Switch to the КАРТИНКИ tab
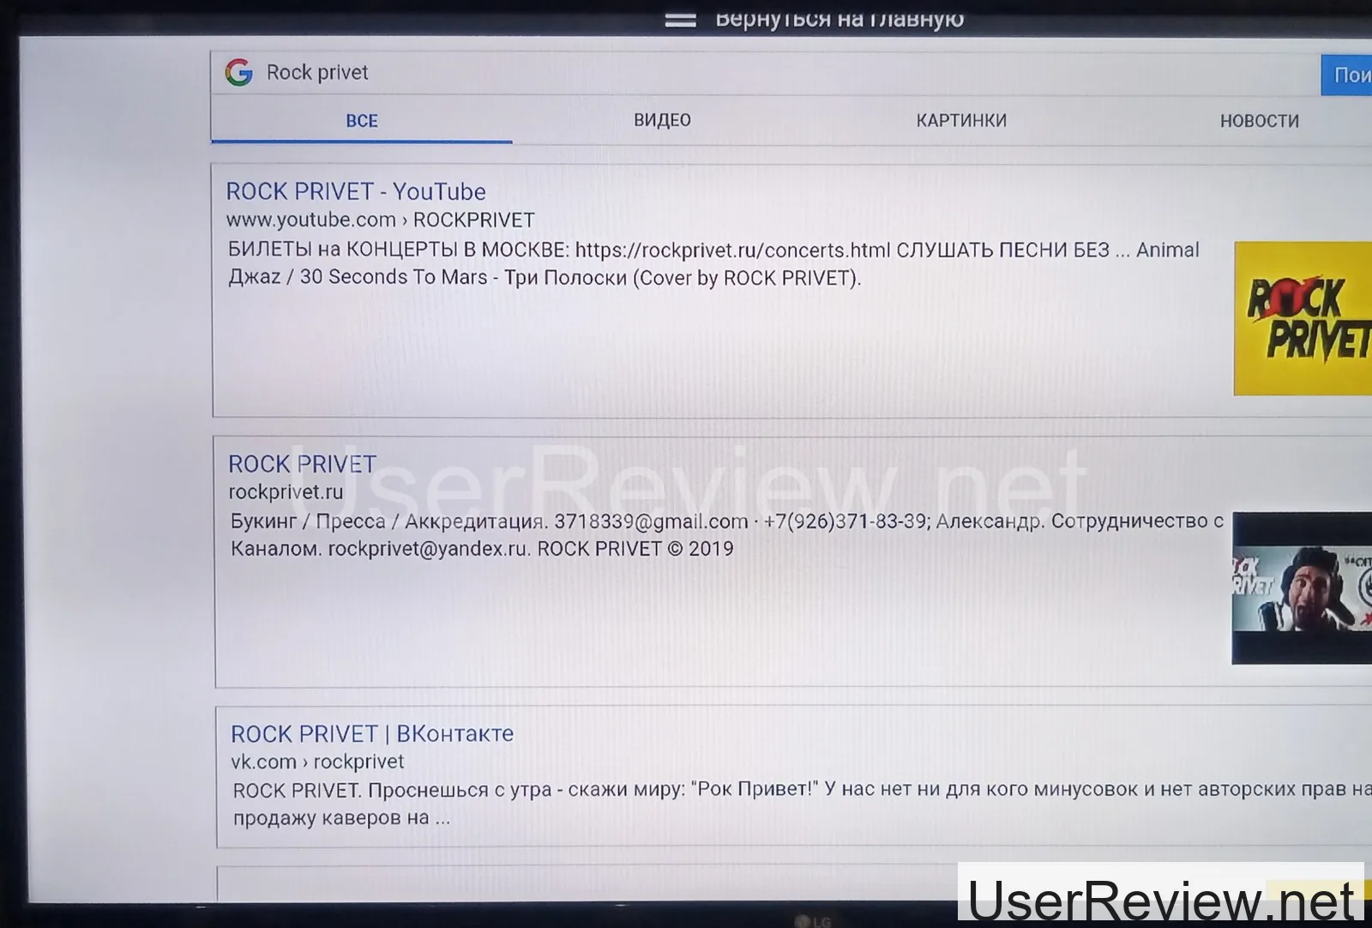Viewport: 1372px width, 928px height. (960, 121)
